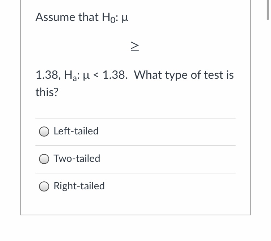Click the greater-than-or-equal symbol
The image size is (271, 241).
click(x=133, y=47)
